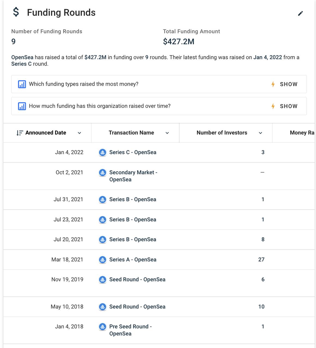Click the 27 investors count for Series A
Viewport: 316px width, 348px height.
point(261,260)
